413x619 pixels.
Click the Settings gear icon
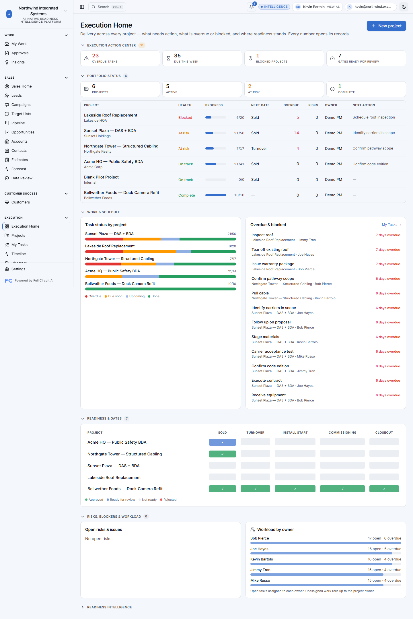point(7,269)
